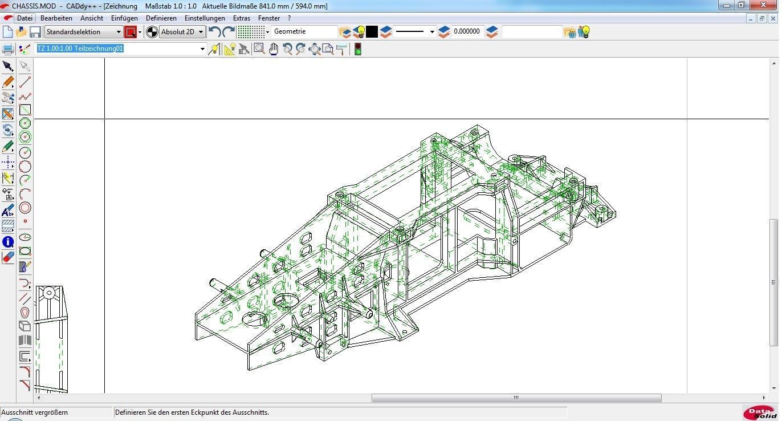Viewport: 782px width, 421px height.
Task: Toggle the red selection mode button
Action: (x=131, y=32)
